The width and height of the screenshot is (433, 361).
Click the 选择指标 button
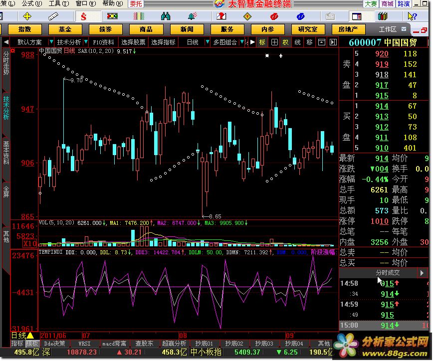163,42
